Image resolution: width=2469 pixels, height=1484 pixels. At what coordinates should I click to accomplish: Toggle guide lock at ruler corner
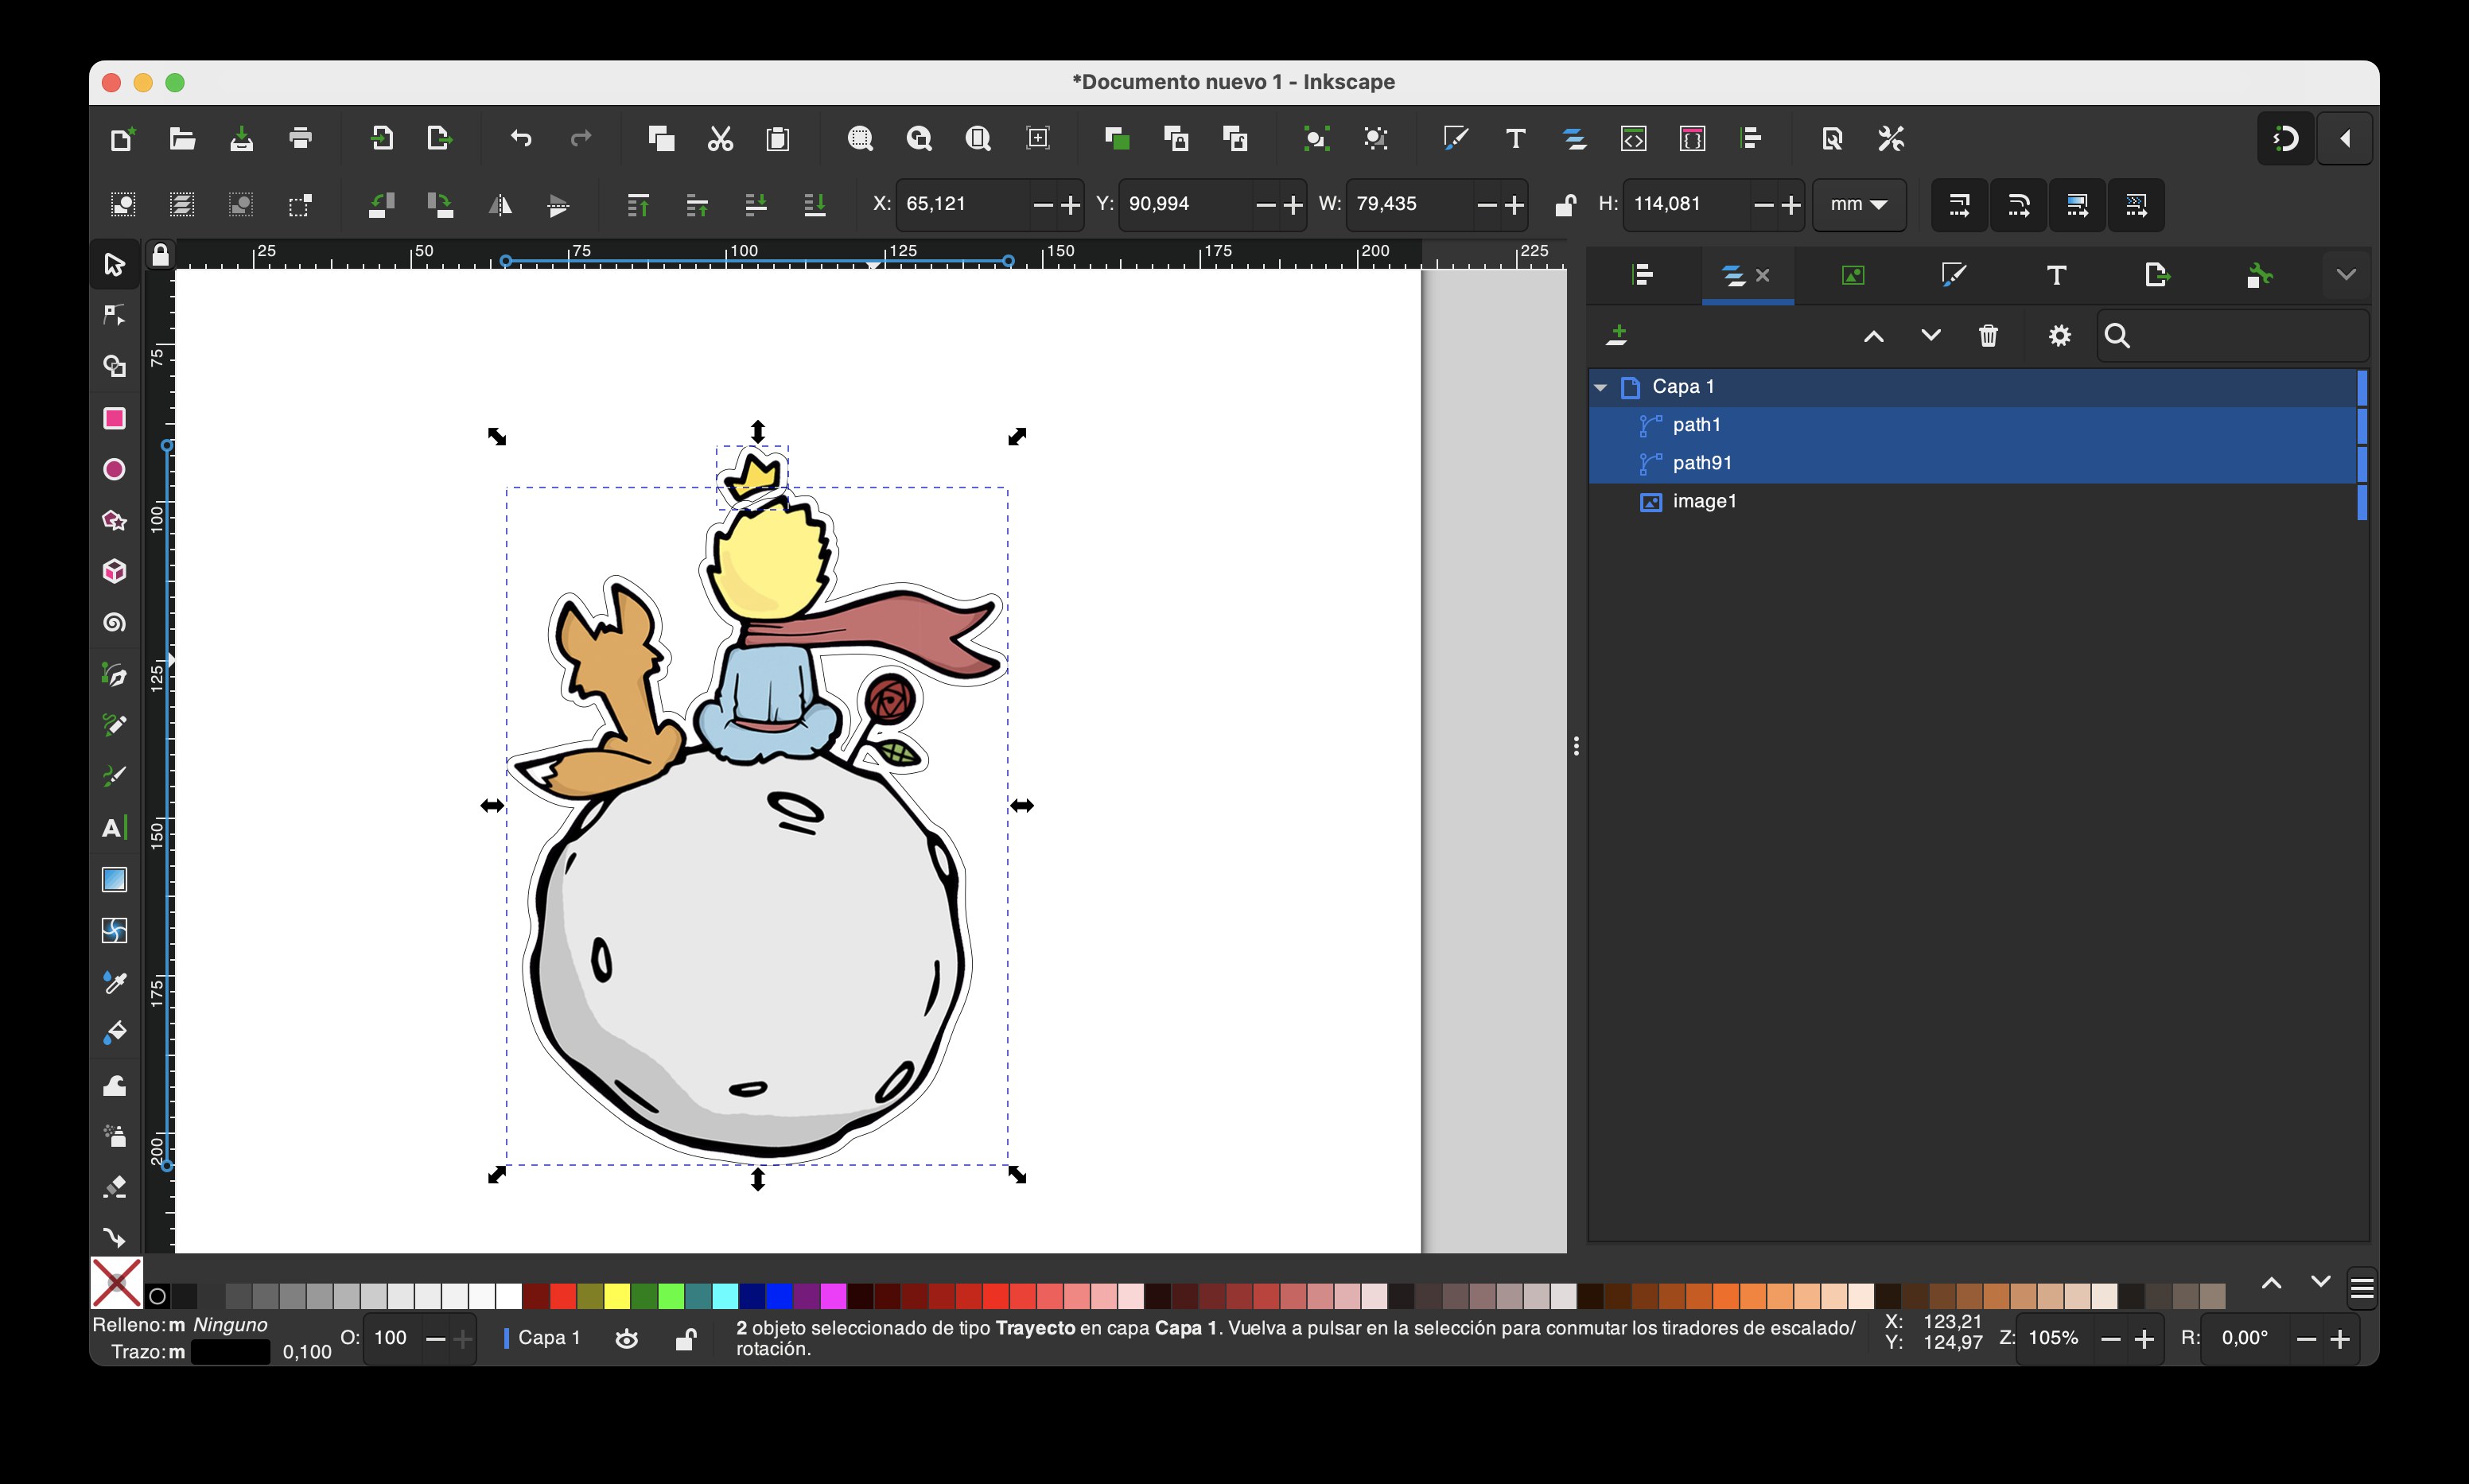pyautogui.click(x=160, y=255)
